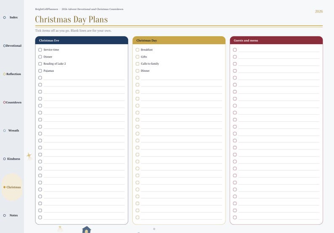Click the Christmas Day column header
The height and width of the screenshot is (233, 334).
point(179,40)
